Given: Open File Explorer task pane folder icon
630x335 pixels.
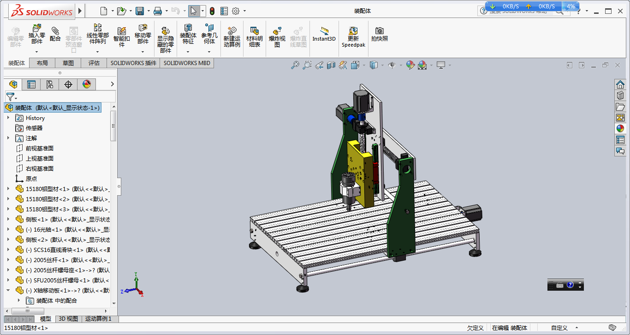Looking at the screenshot, I should 620,106.
